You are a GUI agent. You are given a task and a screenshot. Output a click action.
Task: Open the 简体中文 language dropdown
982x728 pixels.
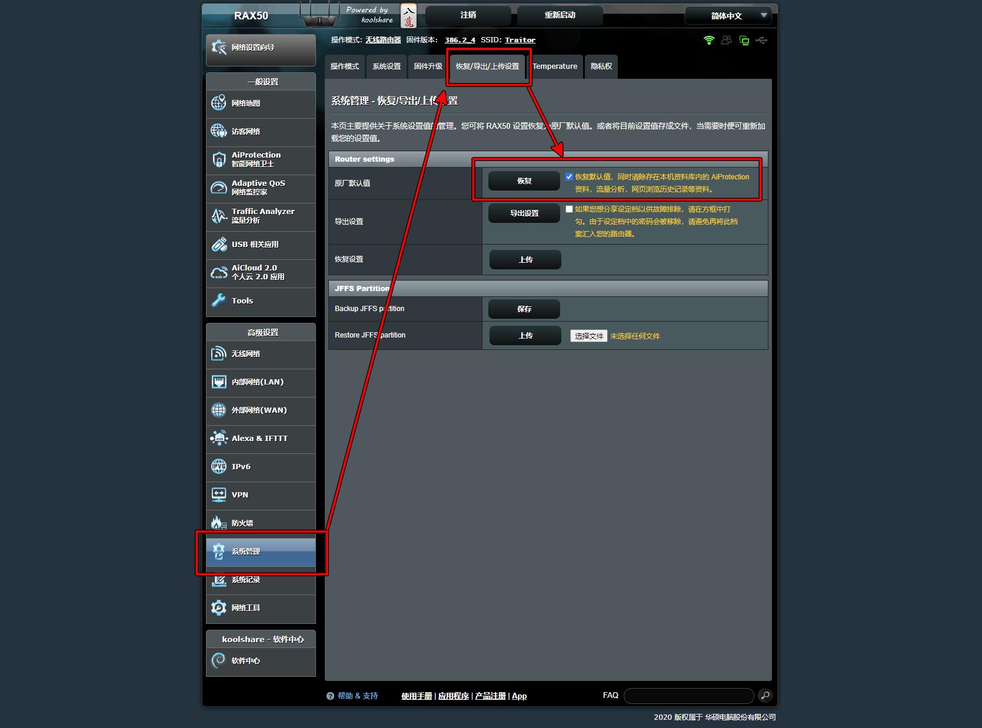pyautogui.click(x=730, y=16)
